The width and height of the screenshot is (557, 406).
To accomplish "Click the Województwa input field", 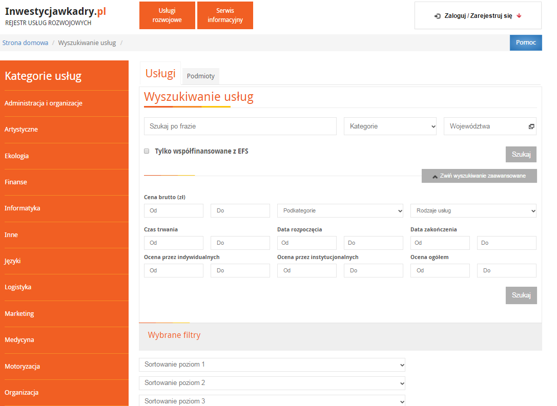I will coord(490,126).
